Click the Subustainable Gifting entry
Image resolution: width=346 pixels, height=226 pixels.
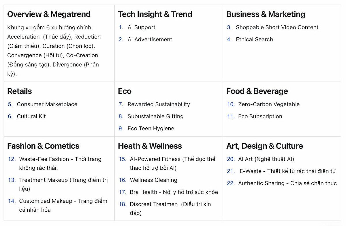pos(155,116)
